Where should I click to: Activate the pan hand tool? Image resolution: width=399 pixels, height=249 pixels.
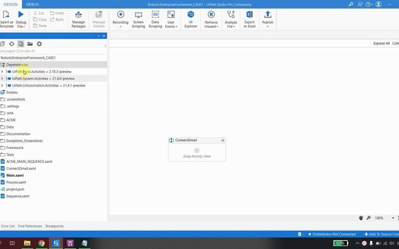click(x=361, y=218)
